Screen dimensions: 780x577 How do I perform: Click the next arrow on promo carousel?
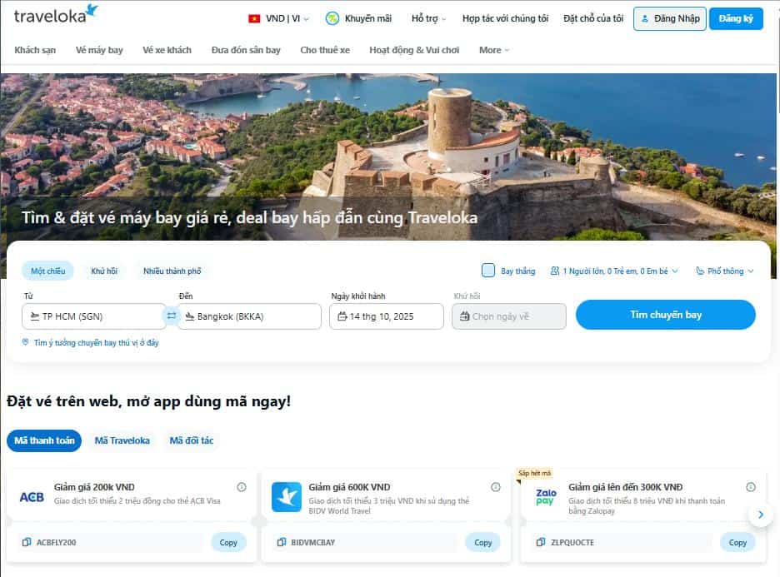(x=760, y=515)
